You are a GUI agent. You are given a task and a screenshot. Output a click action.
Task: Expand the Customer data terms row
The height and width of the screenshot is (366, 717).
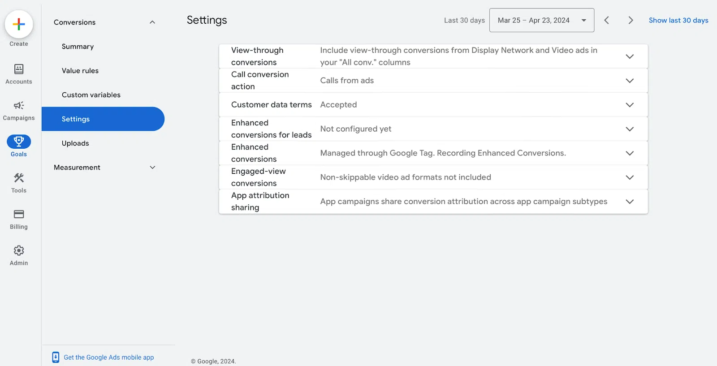click(629, 105)
